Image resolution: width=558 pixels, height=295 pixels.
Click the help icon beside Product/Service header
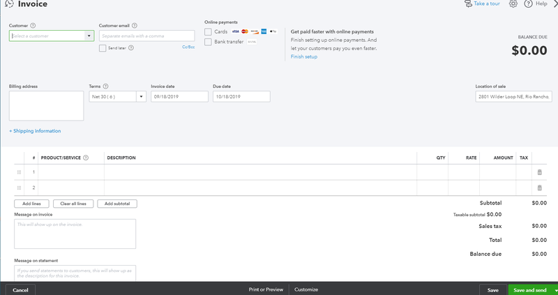pos(86,158)
